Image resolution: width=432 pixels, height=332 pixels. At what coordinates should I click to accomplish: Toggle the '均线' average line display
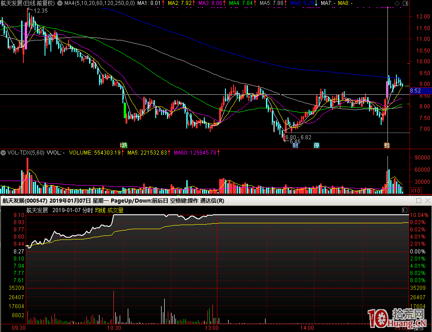click(100, 210)
